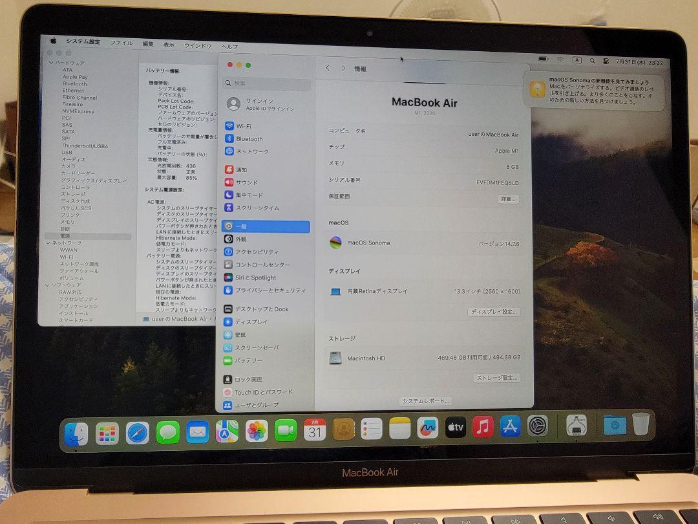Viewport: 698px width, 524px height.
Task: Open Photos app in Dock
Action: click(257, 431)
